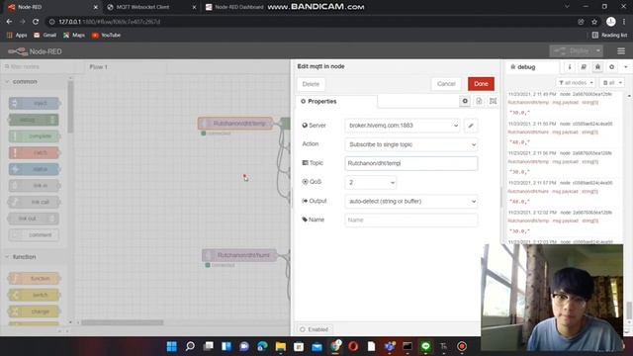The width and height of the screenshot is (633, 356).
Task: Open Microsoft Edge from taskbar
Action: (262, 346)
